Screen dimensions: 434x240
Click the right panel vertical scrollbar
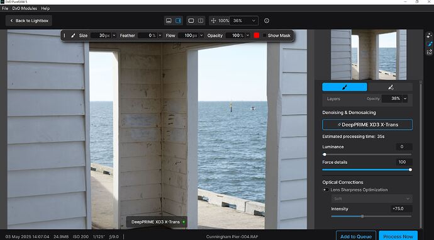tap(421, 154)
